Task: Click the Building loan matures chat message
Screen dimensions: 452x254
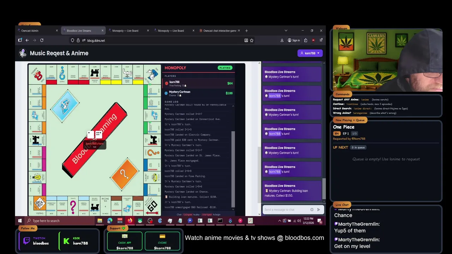Action: pyautogui.click(x=292, y=191)
